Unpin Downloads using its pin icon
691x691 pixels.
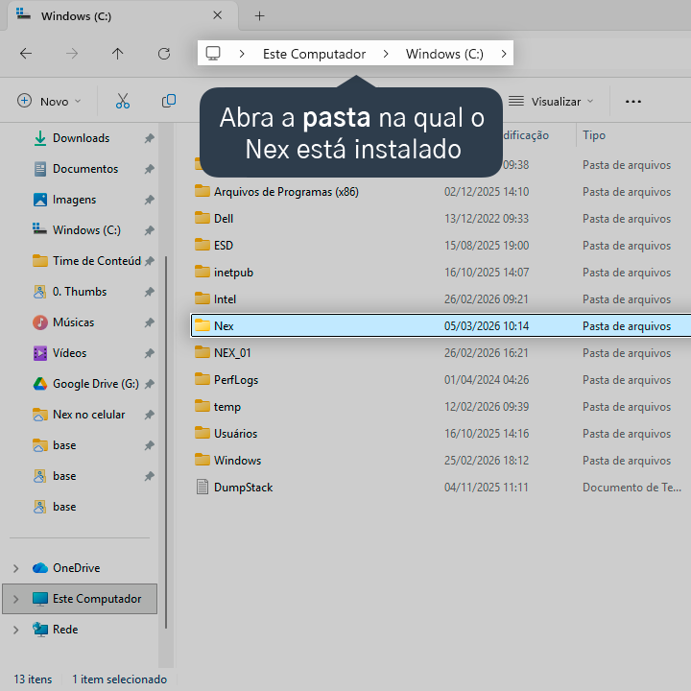150,138
